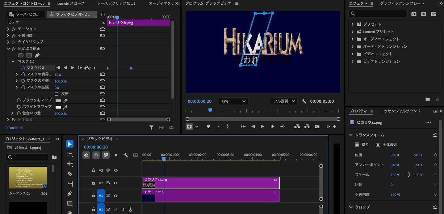The image size is (444, 214).
Task: Collapse the 色かぶり補正 effect
Action: 8,49
